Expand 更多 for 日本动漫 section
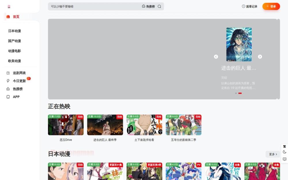Screen dimensions: 288x180 pos(273,154)
